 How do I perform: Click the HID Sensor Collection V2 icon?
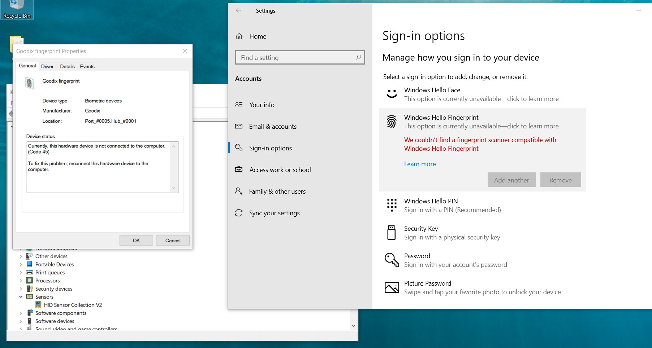pos(38,305)
